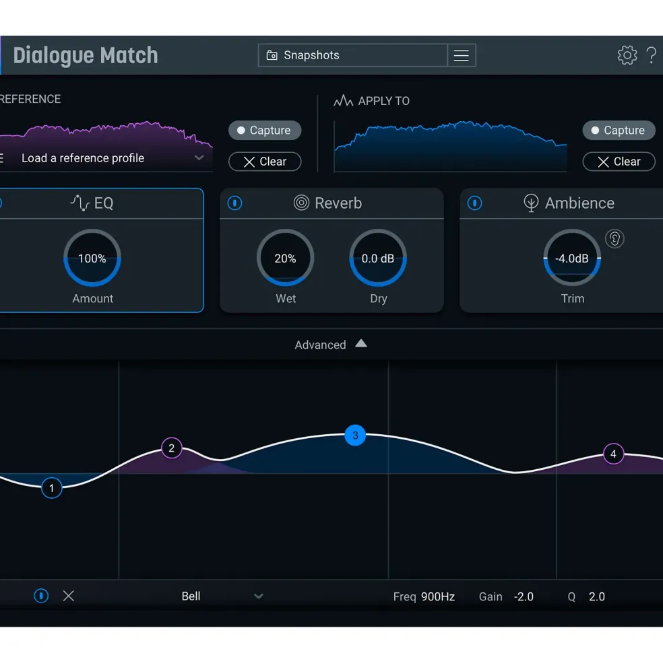The width and height of the screenshot is (663, 663).
Task: Click the Advanced label
Action: (321, 345)
